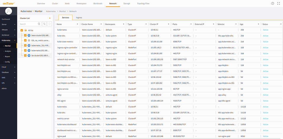Toggle the All list checkbox
This screenshot has width=283, height=139.
pos(22,30)
